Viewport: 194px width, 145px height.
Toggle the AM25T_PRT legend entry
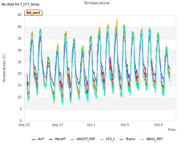pos(83,139)
